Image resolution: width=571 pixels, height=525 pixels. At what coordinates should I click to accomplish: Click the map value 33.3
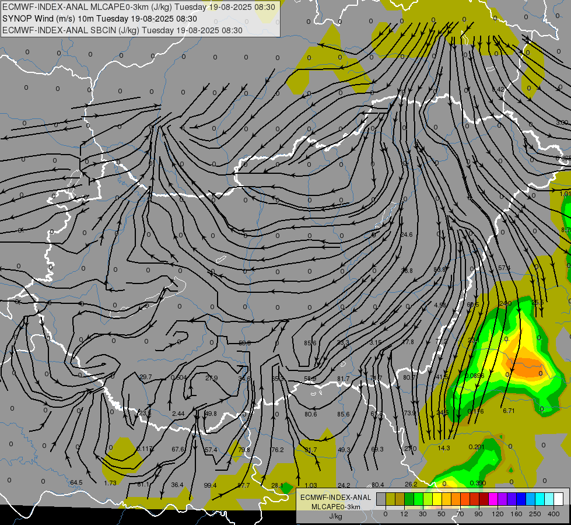tap(343, 342)
